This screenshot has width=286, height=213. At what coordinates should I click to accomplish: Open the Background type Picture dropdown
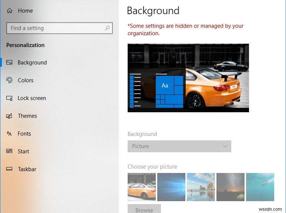pos(179,146)
